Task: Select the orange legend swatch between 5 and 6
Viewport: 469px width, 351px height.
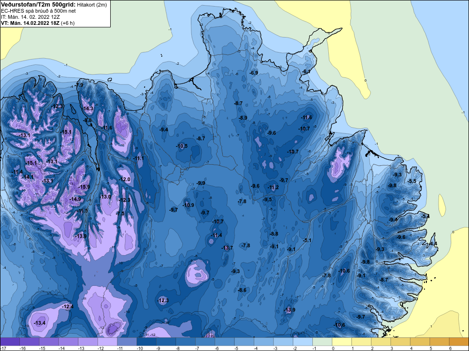Action: [440, 342]
